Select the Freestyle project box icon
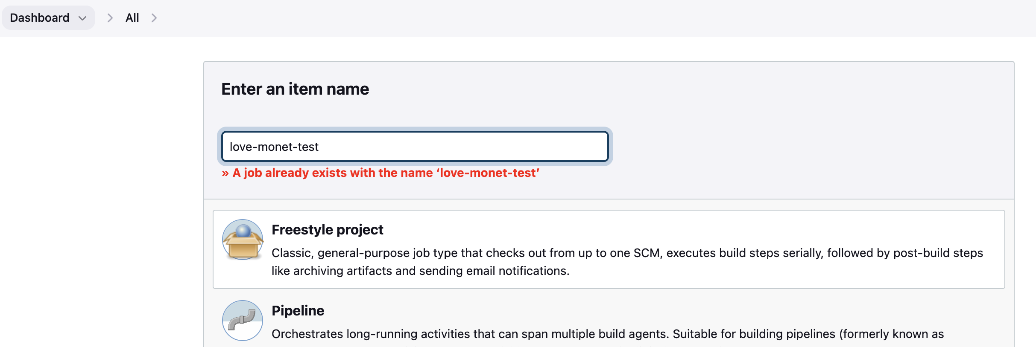This screenshot has width=1036, height=347. tap(243, 240)
